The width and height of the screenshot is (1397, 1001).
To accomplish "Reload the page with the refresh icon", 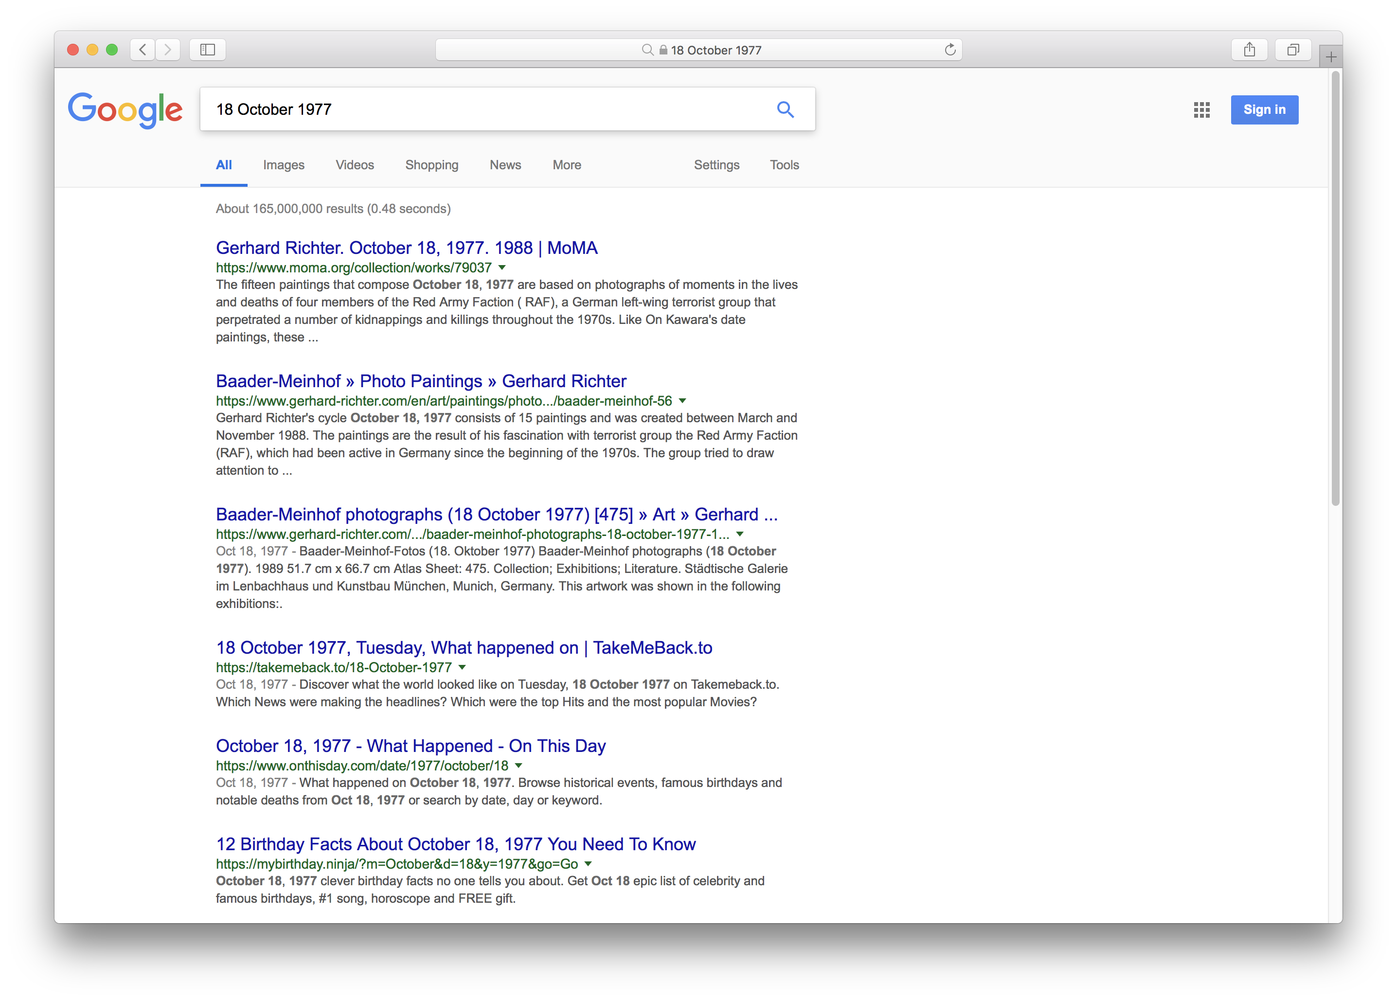I will coord(950,49).
